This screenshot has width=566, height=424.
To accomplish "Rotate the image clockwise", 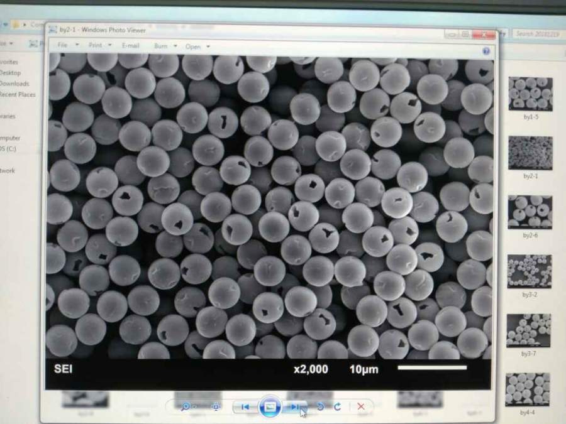I will (x=337, y=407).
